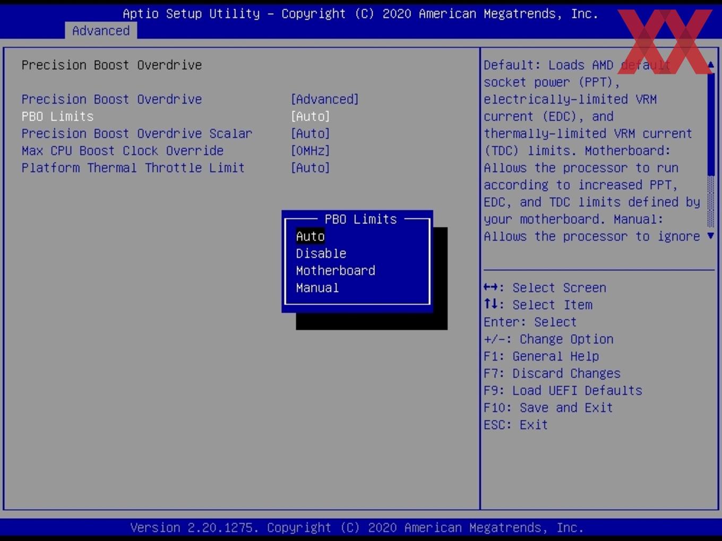Select Manual in PBO Limits popup
Image resolution: width=722 pixels, height=541 pixels.
coord(317,287)
